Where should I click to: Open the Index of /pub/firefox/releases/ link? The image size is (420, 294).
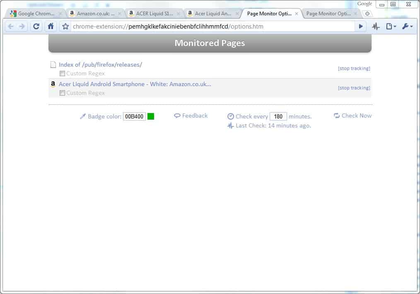[100, 65]
